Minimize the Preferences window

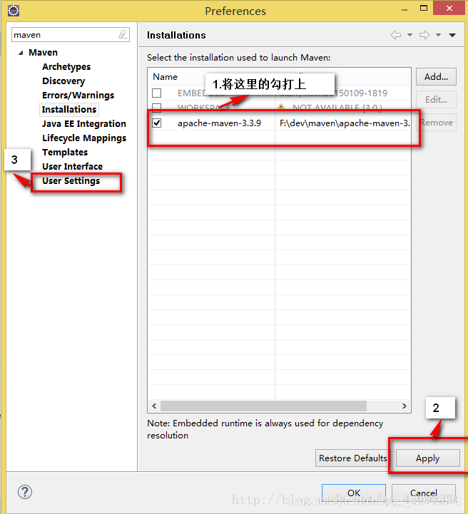point(405,10)
